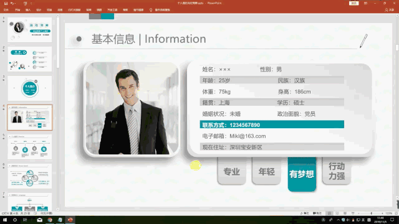Click the 共享 (Share) button
The image size is (399, 224).
coord(389,10)
